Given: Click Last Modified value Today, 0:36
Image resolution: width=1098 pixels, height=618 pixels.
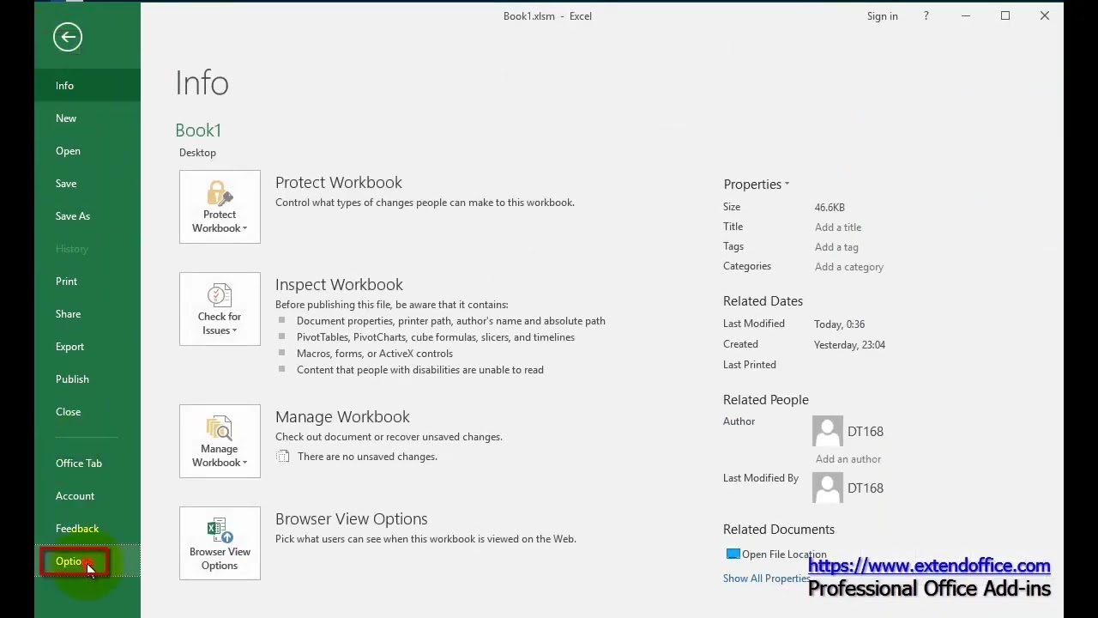Looking at the screenshot, I should tap(839, 324).
